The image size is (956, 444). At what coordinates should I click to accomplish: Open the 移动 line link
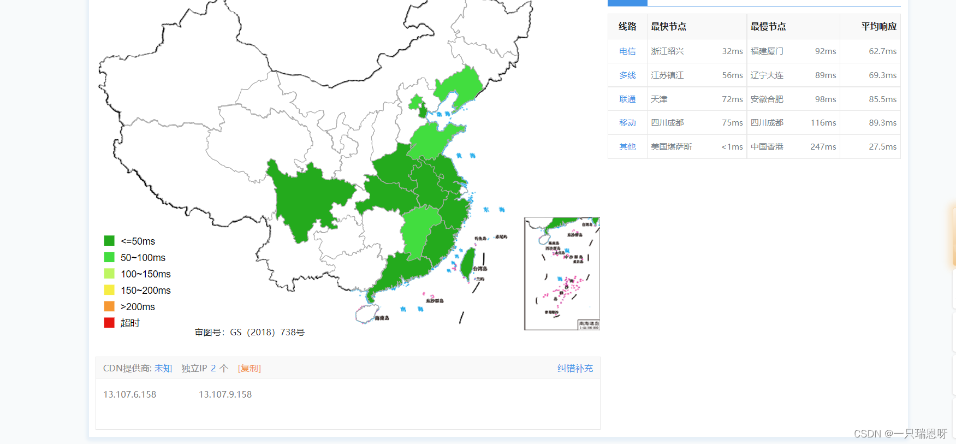point(627,123)
